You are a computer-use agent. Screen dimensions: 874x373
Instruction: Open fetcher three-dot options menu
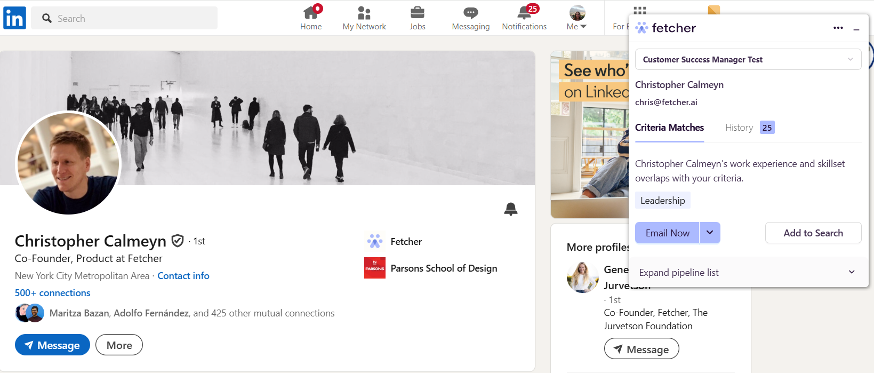coord(838,28)
